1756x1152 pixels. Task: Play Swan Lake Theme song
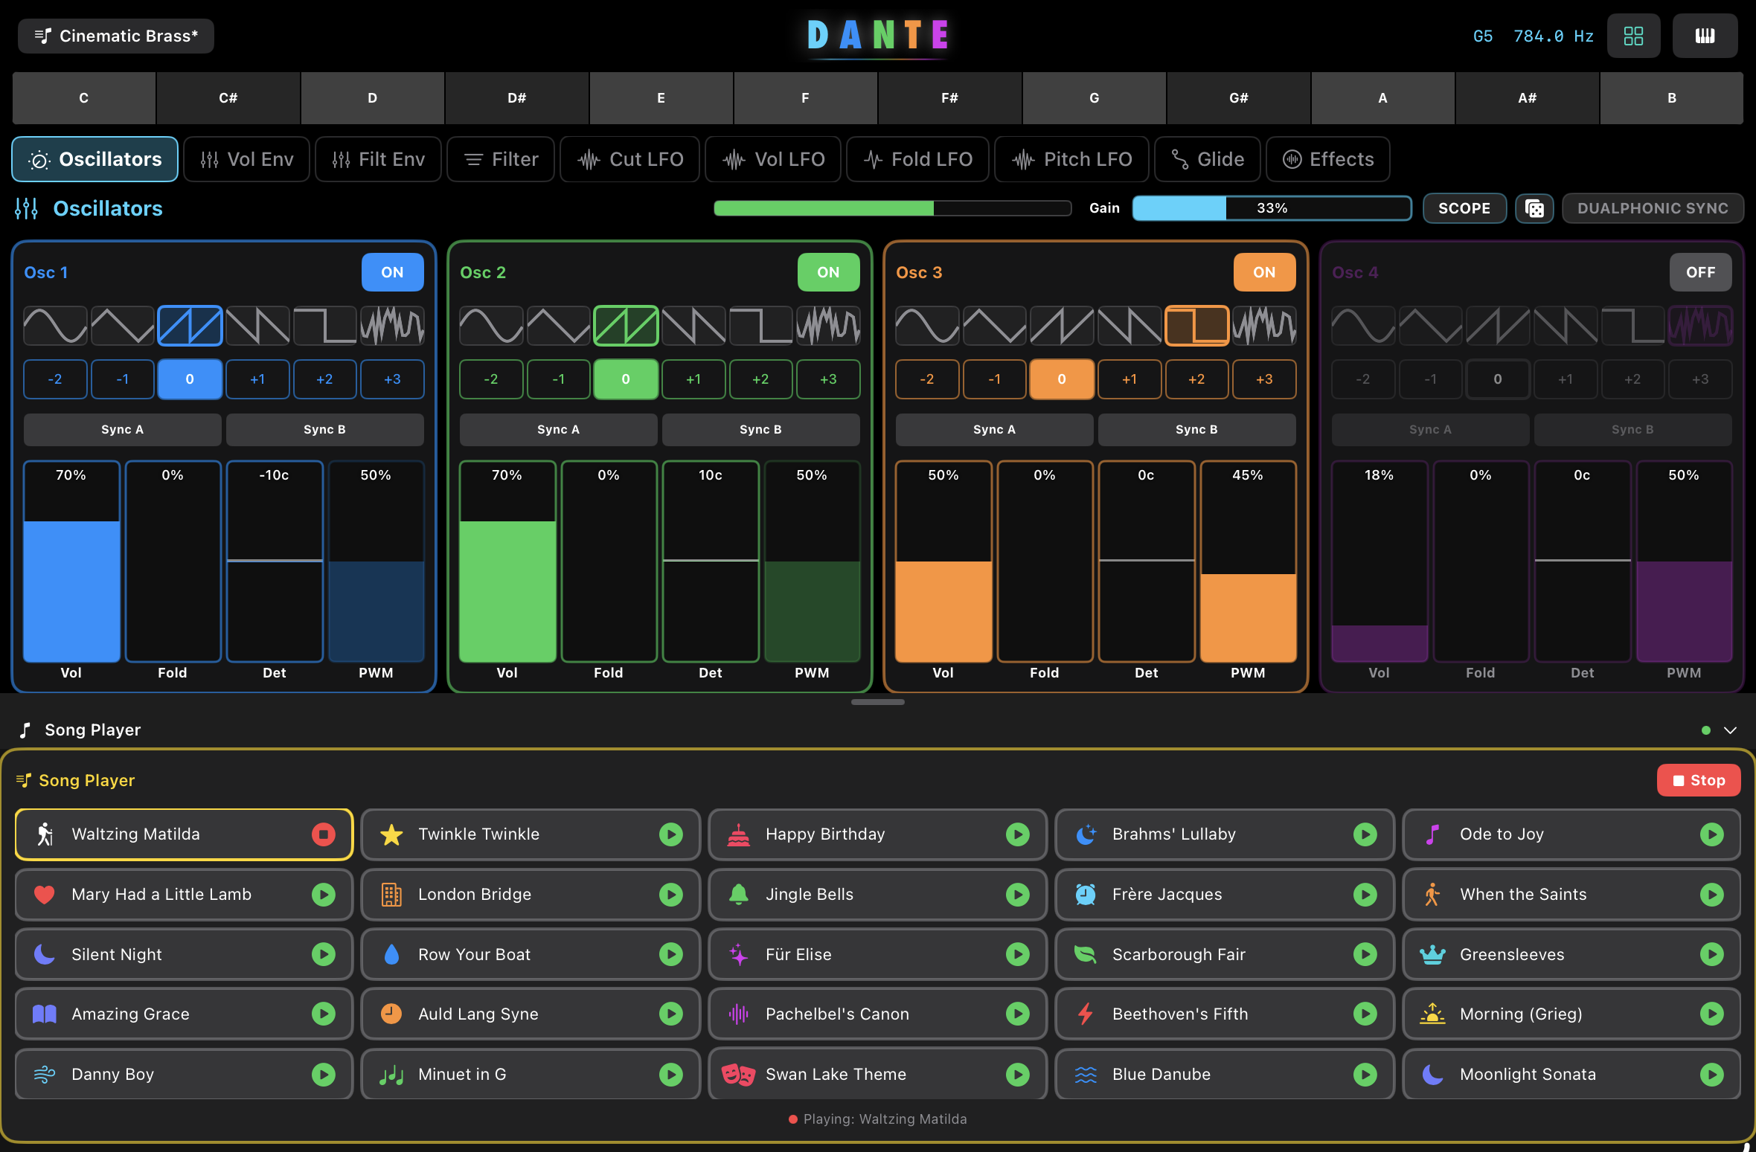(x=1017, y=1074)
